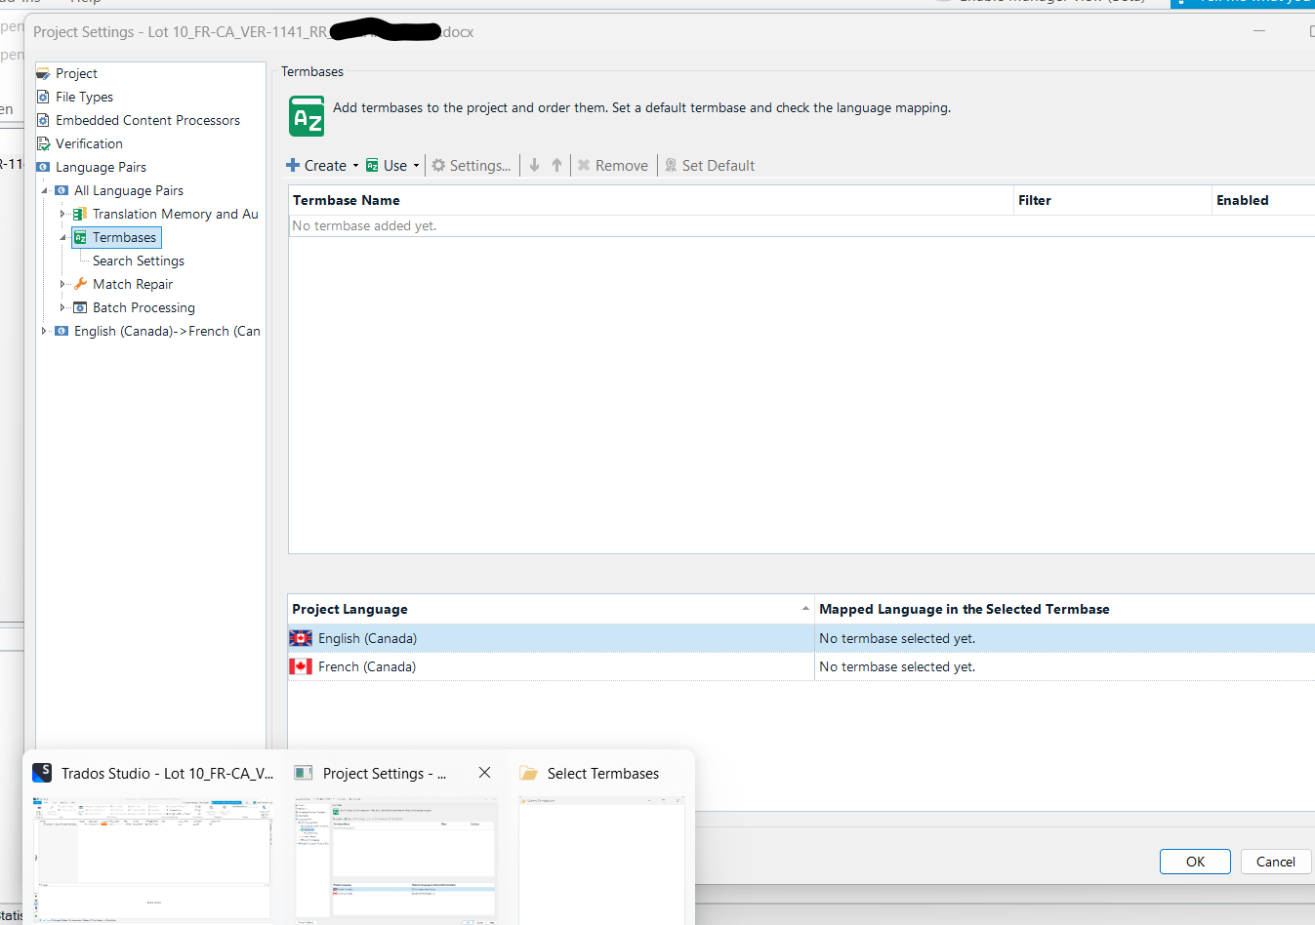Viewport: 1315px width, 925px height.
Task: Move termbase up with arrow icon
Action: point(556,165)
